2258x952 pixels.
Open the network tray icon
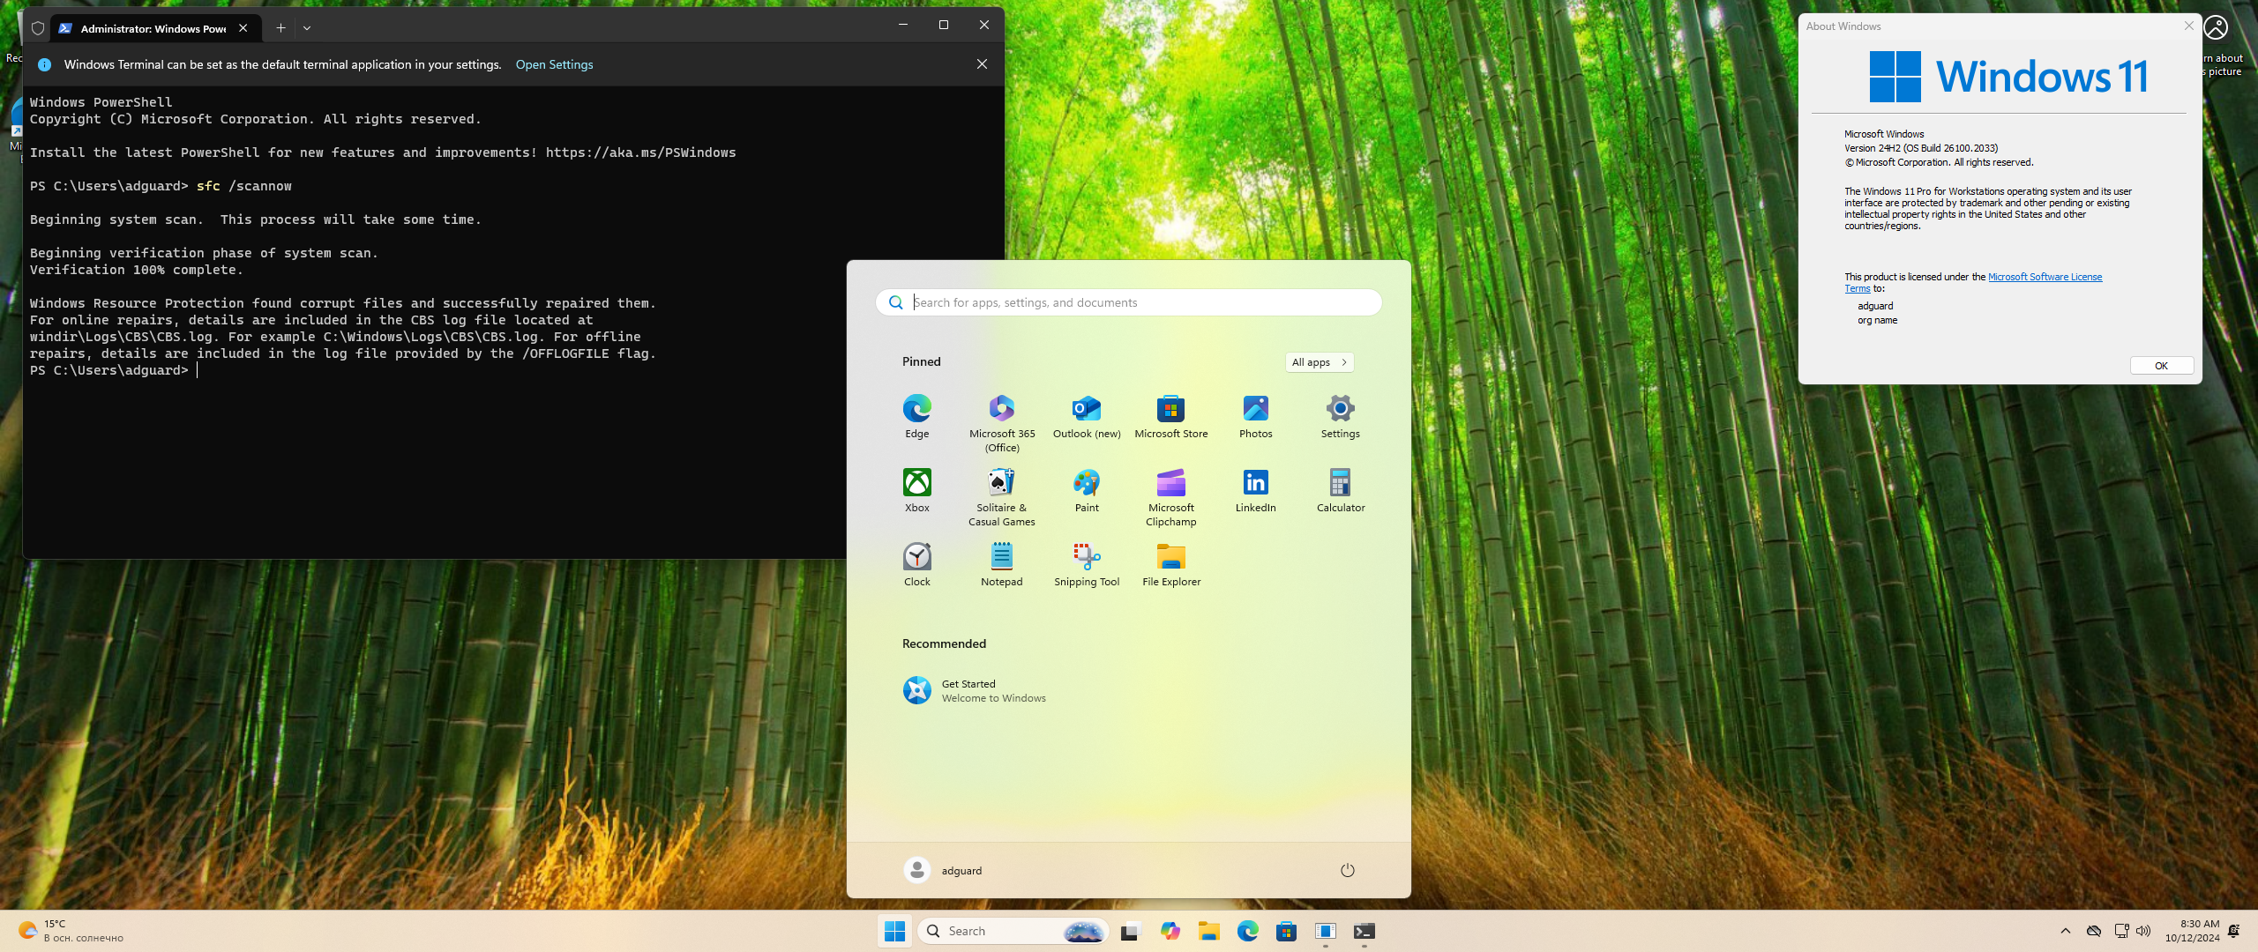[2121, 931]
